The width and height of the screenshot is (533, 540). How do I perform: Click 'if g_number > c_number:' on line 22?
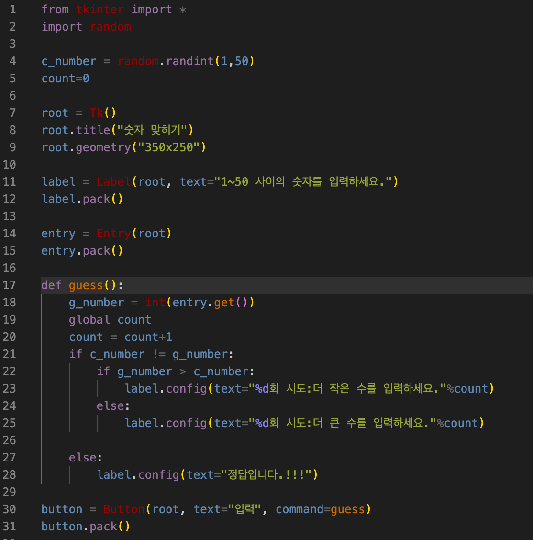tap(176, 371)
